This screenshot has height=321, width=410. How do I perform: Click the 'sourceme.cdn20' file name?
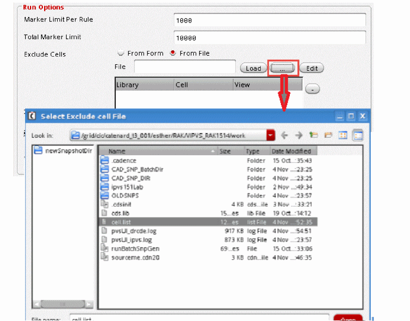[136, 257]
